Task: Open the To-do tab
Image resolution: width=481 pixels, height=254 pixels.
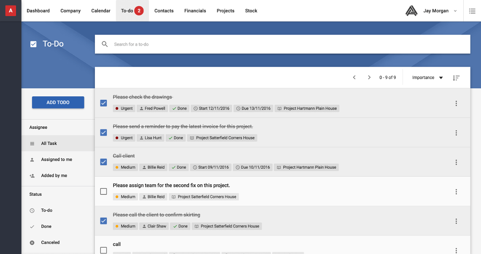Action: pyautogui.click(x=132, y=11)
